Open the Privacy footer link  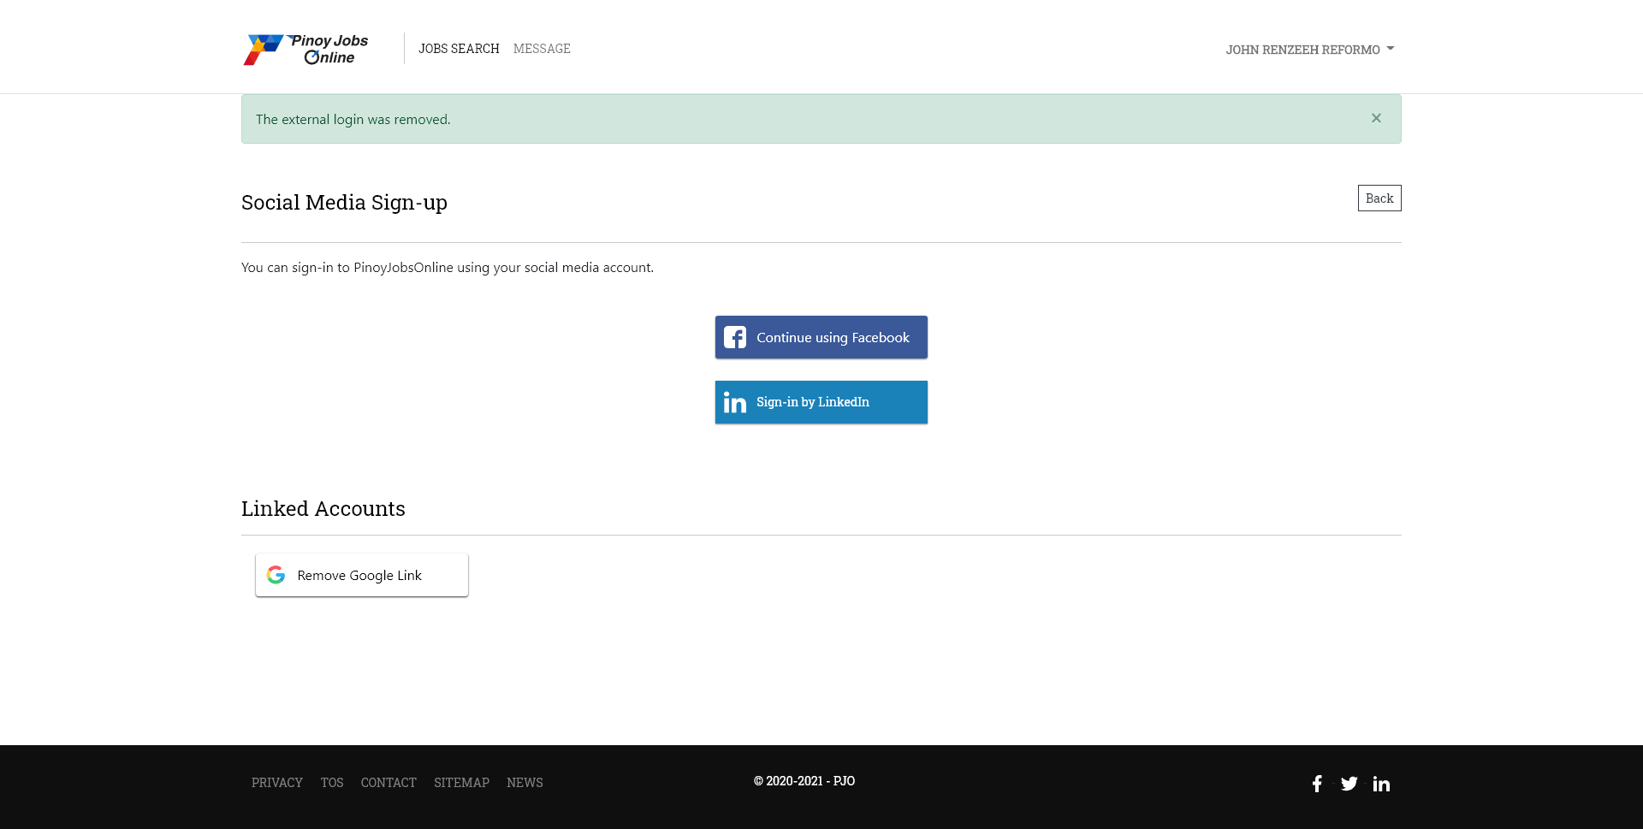click(277, 783)
